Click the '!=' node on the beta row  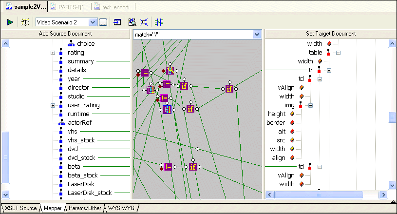168,167
